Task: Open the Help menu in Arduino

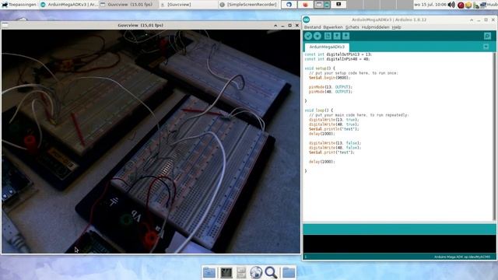Action: [396, 27]
